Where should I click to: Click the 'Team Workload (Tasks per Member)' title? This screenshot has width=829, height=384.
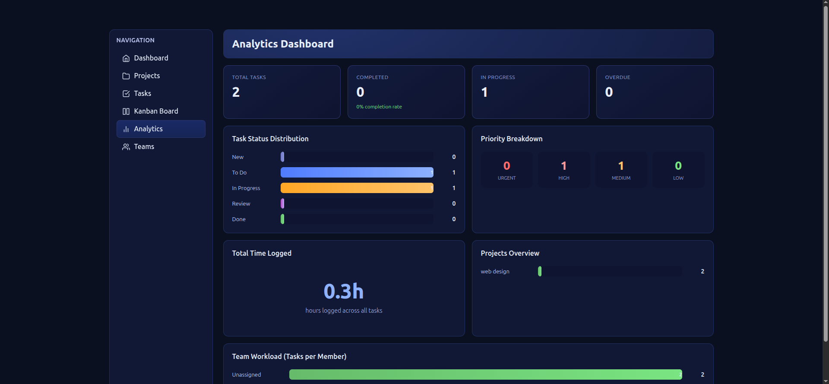pos(289,356)
